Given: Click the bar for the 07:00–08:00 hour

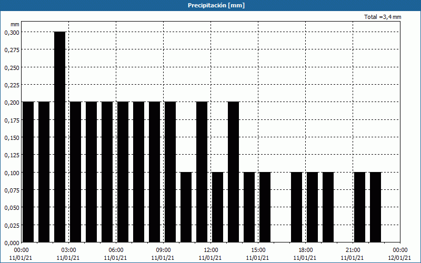Looking at the screenshot, I should (x=139, y=172).
